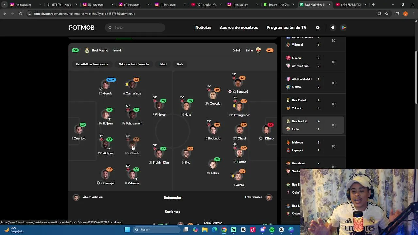Bookmark this page with the star icon
418x235 pixels.
[387, 14]
